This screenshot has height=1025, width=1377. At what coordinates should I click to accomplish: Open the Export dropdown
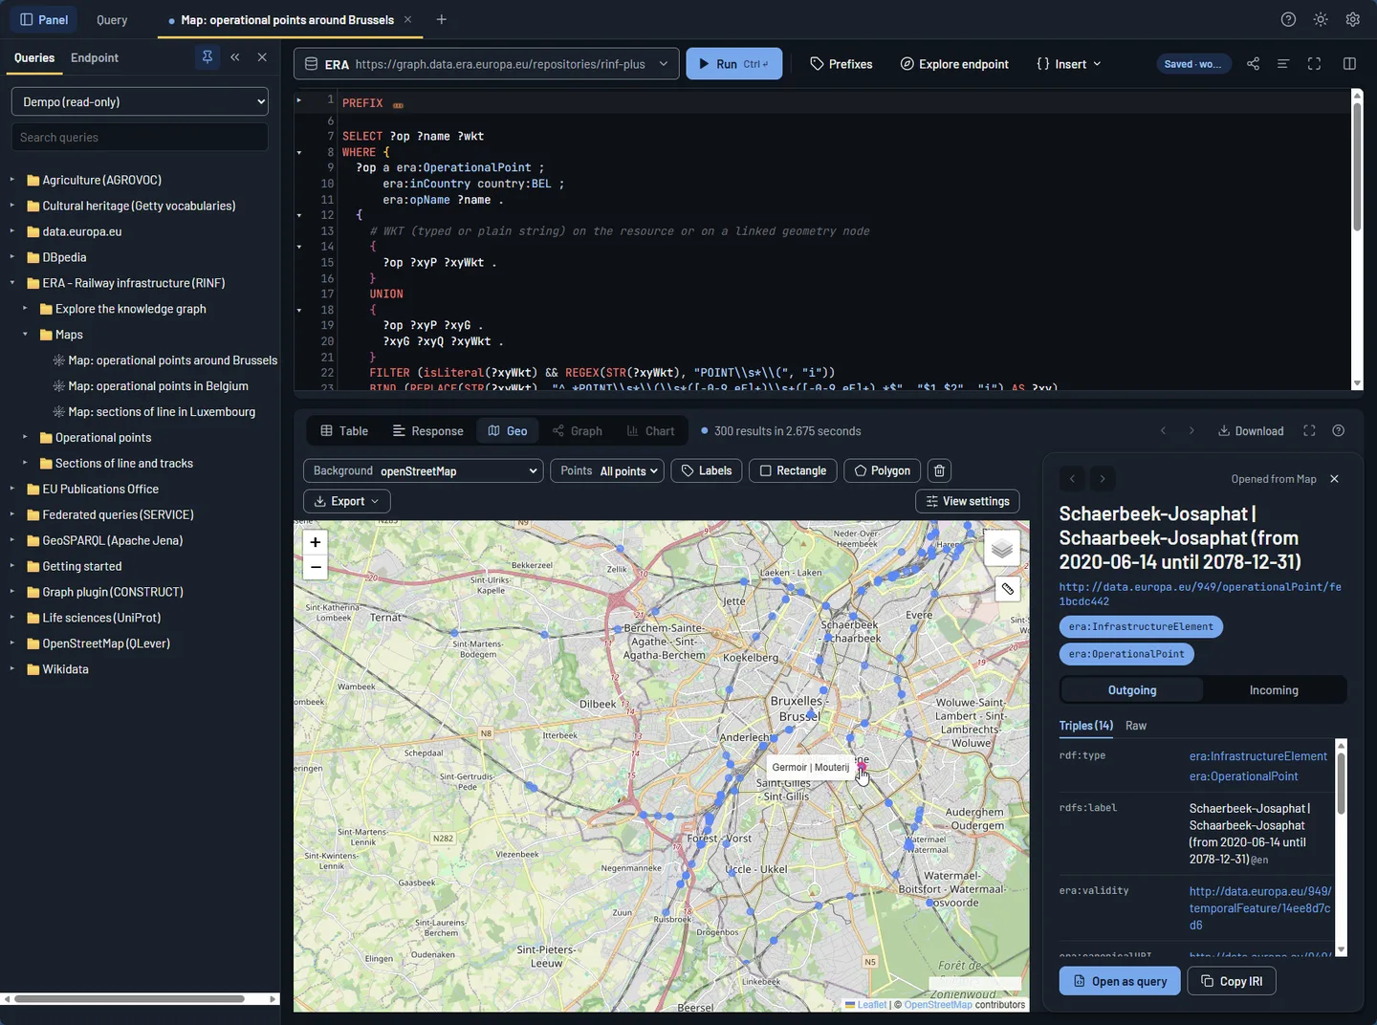tap(347, 501)
